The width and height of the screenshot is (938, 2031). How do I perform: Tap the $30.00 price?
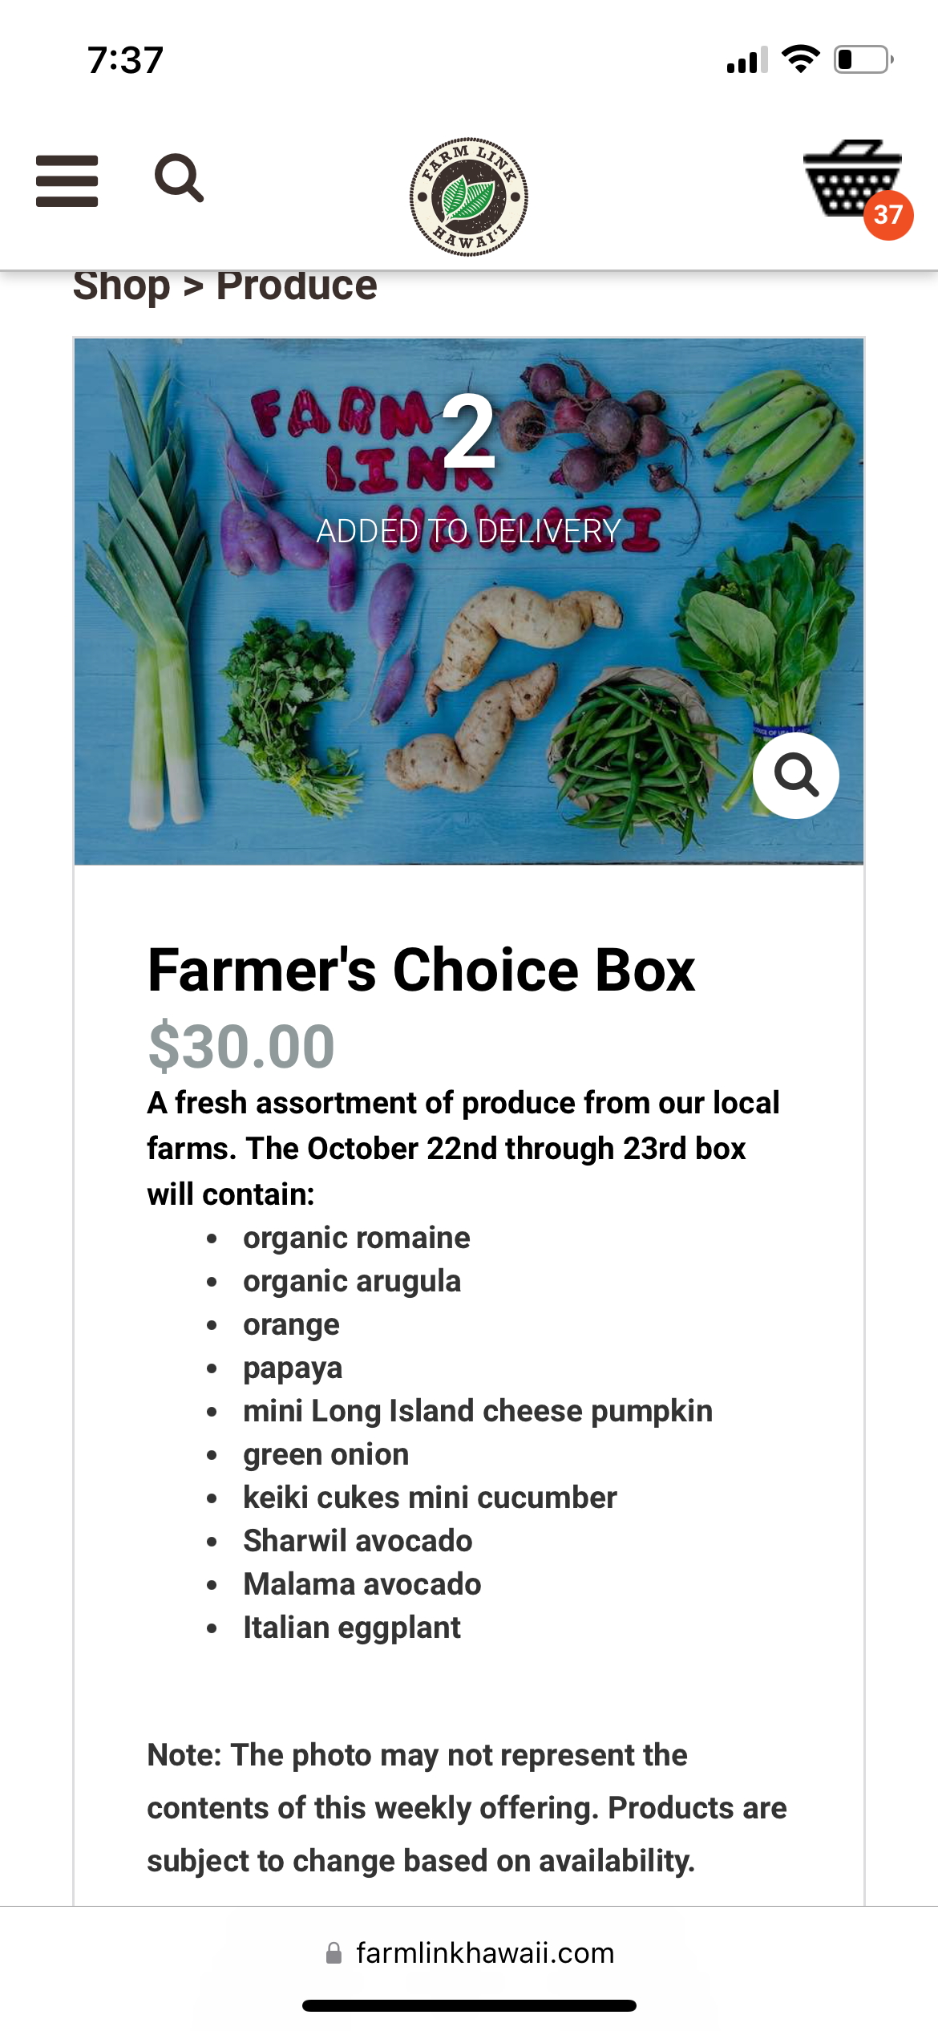click(241, 1046)
